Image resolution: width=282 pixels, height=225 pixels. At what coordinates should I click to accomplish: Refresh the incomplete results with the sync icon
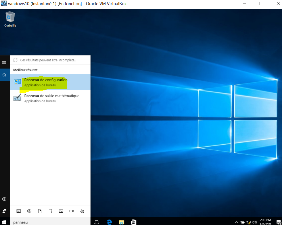coord(15,60)
